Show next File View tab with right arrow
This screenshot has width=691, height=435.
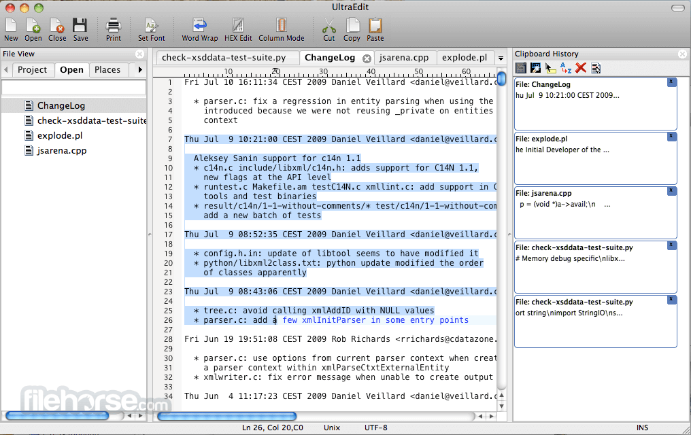point(140,69)
